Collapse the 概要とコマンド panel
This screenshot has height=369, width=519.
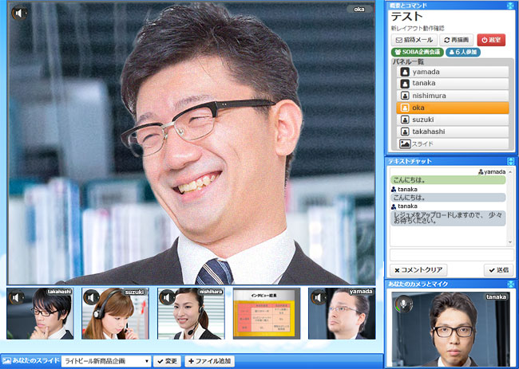pos(510,6)
